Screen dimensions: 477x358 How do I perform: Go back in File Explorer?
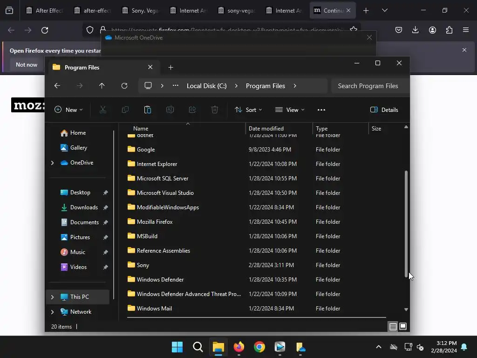(x=57, y=86)
